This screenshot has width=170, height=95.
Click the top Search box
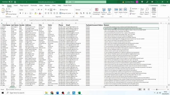click(86, 2)
